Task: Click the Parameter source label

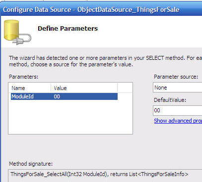Action: point(176,77)
